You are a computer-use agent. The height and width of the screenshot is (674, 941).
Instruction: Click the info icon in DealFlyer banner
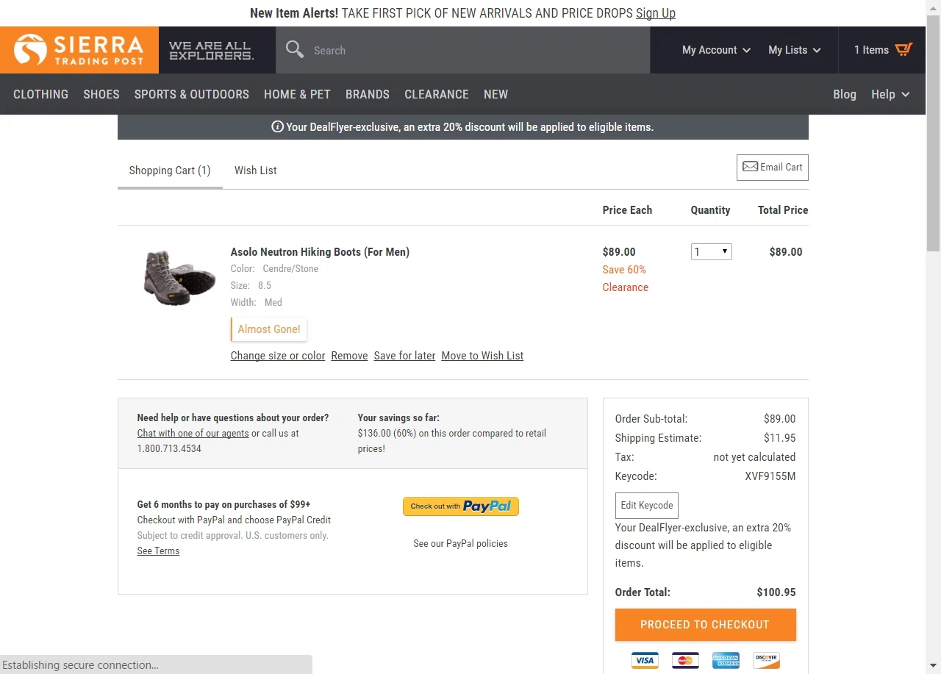278,126
